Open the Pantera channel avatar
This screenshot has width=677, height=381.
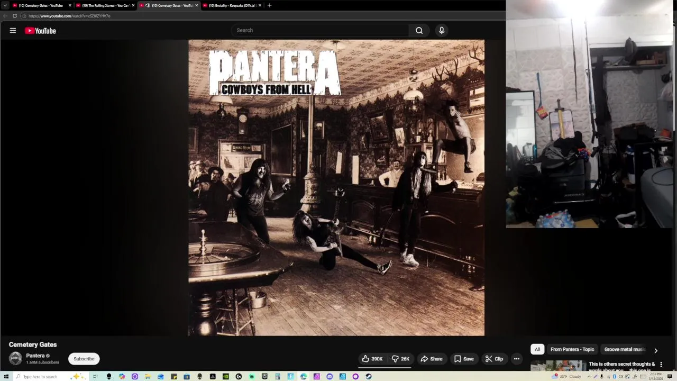pyautogui.click(x=15, y=358)
